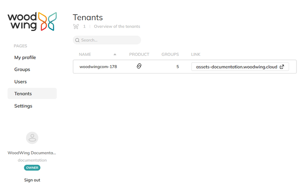
Task: Sort by the PRODUCT column header
Action: tap(139, 54)
